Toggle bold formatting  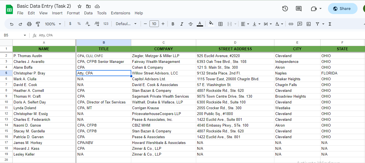173,24
